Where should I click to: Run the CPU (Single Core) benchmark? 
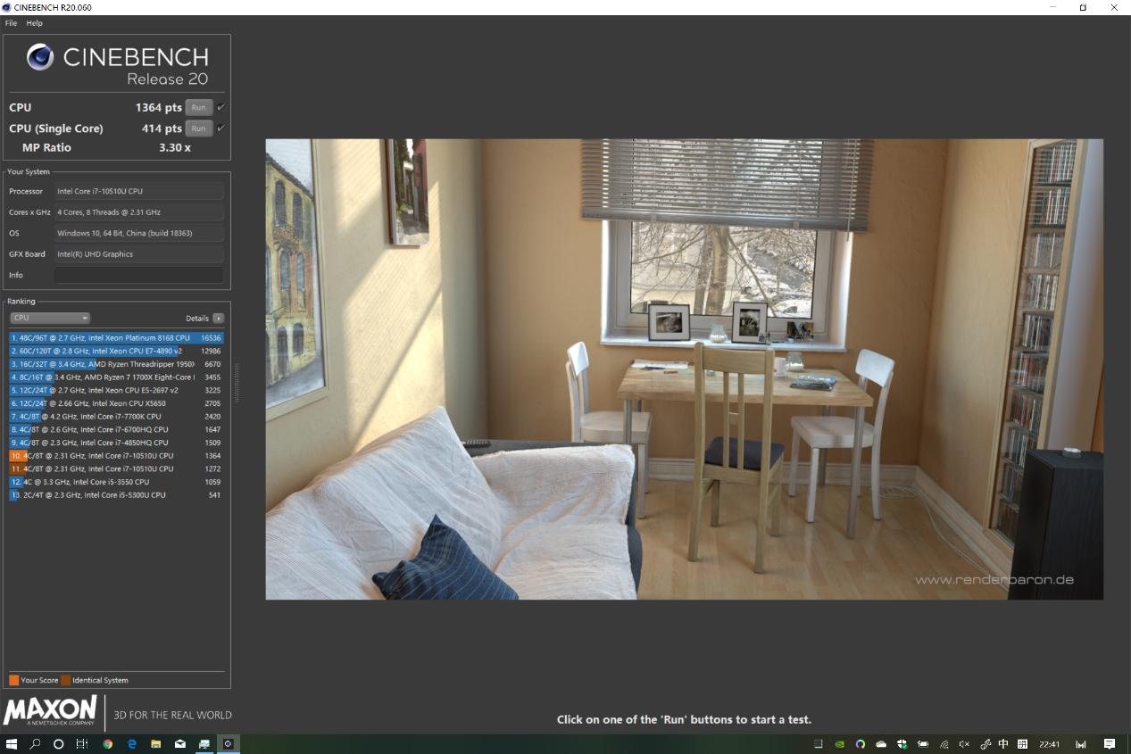coord(198,128)
